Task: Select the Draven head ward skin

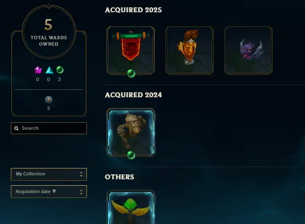Action: [x=190, y=50]
